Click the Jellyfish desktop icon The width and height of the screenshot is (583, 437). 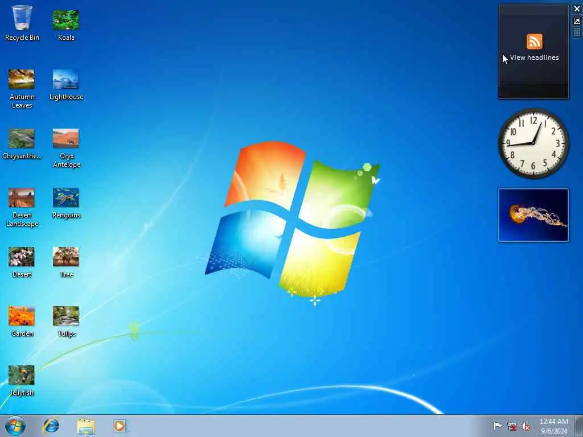coord(22,381)
